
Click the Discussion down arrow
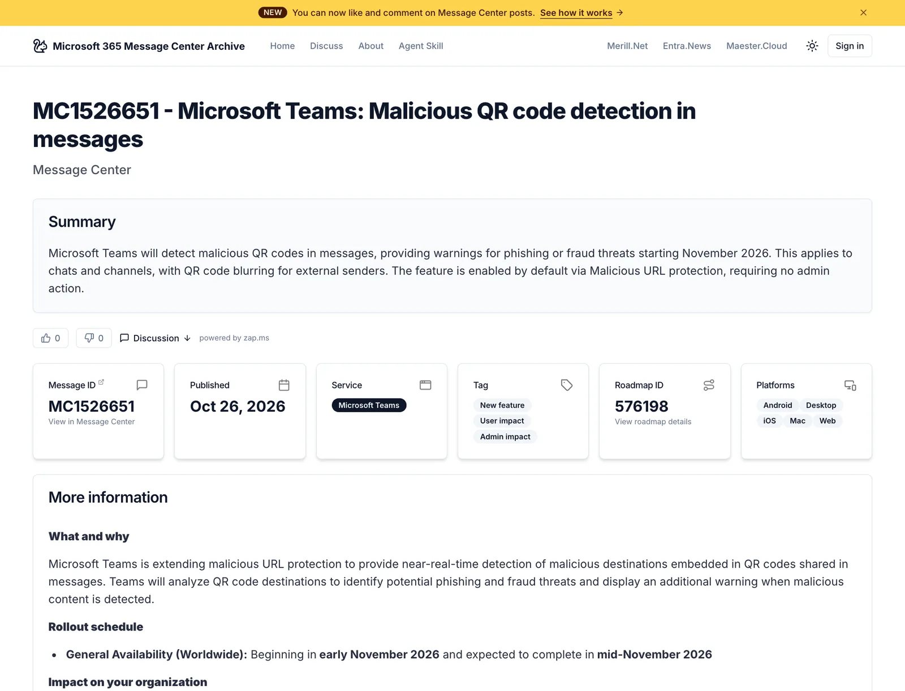187,338
